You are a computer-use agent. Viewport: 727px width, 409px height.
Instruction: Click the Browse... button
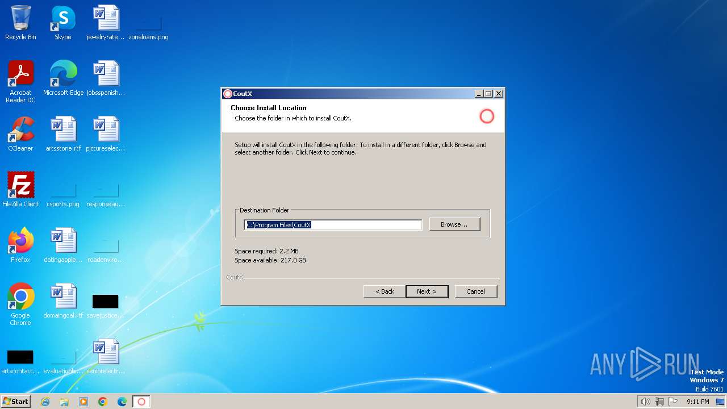[x=454, y=224]
